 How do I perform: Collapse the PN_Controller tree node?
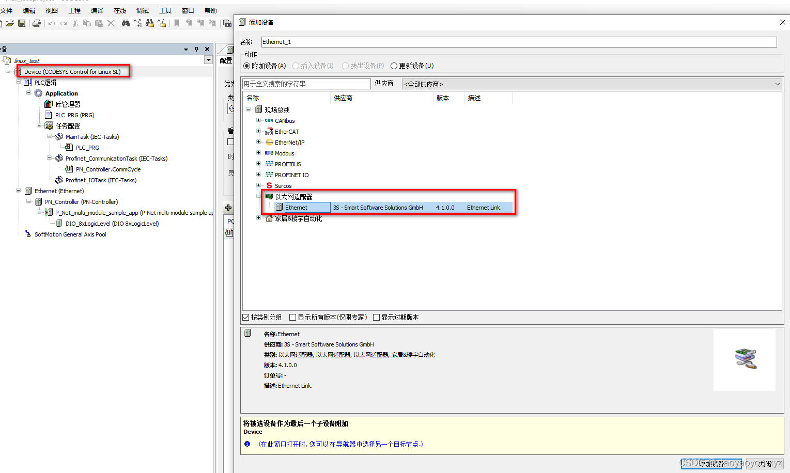29,201
